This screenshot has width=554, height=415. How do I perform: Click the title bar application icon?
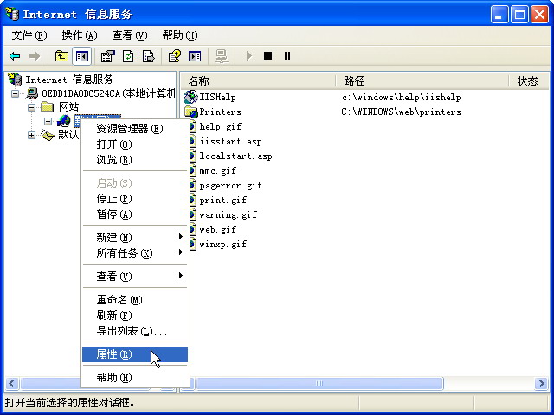pos(12,14)
